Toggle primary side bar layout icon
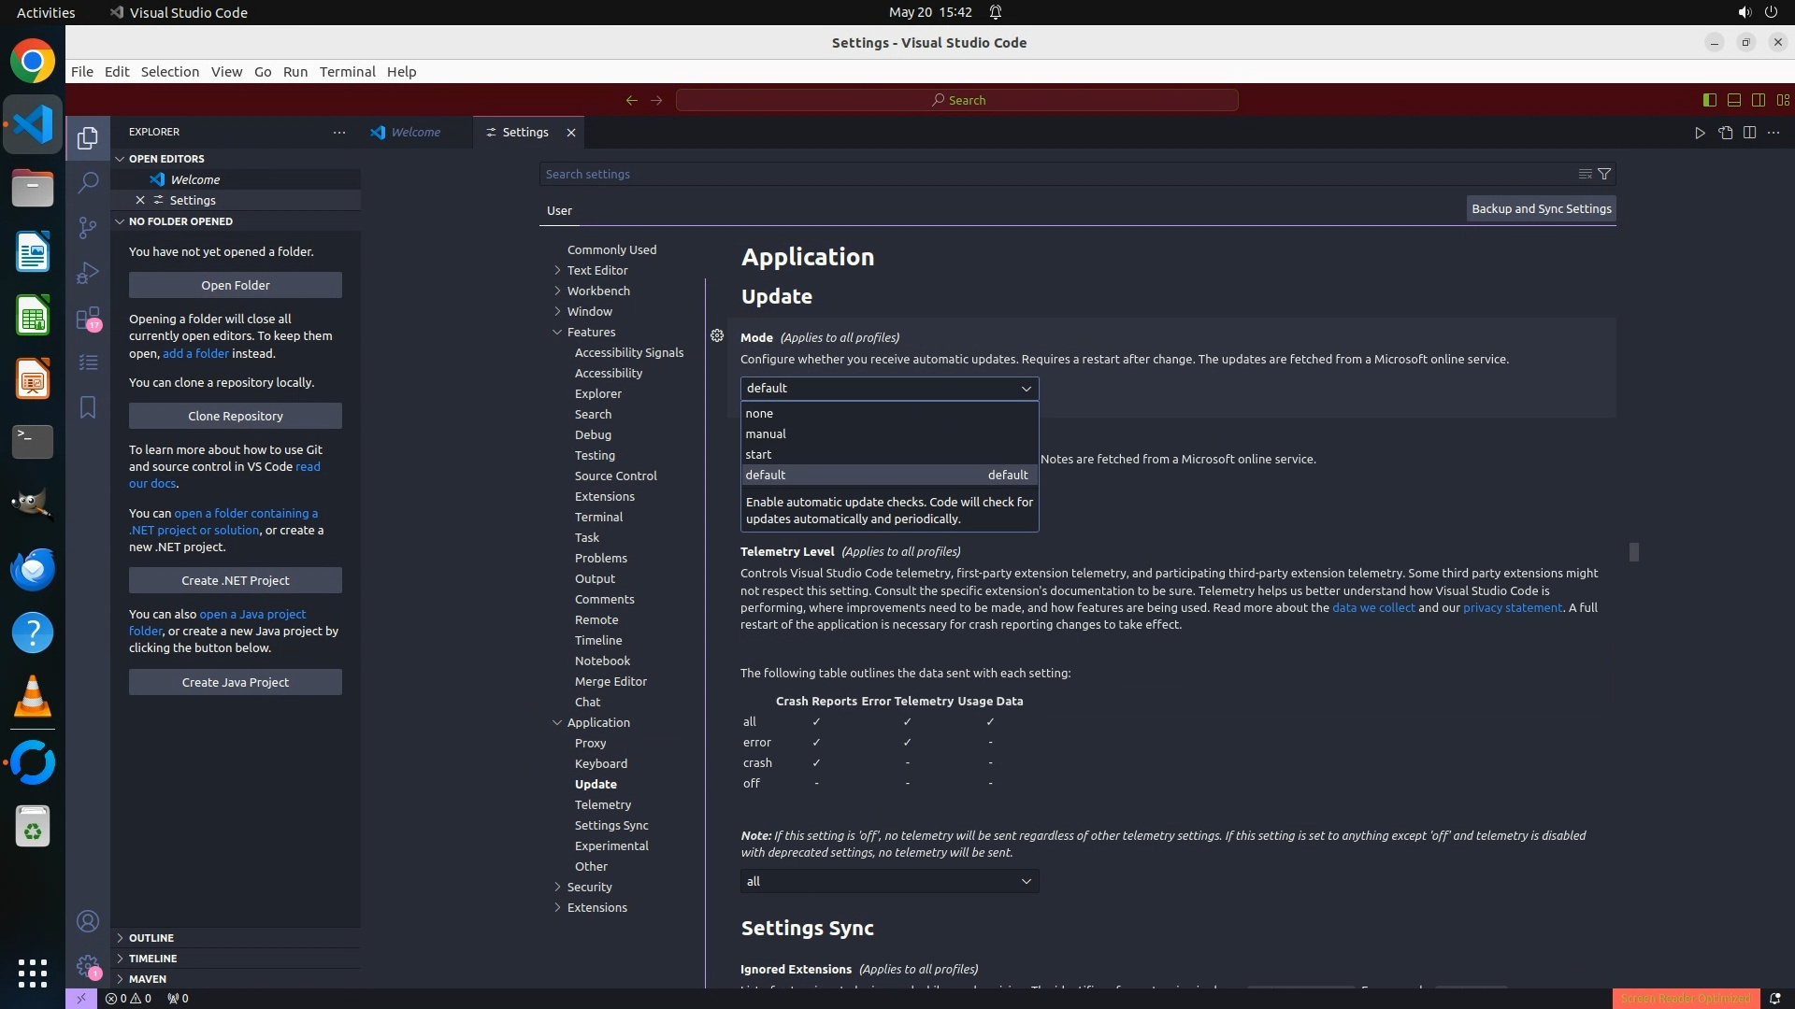The image size is (1795, 1009). coord(1710,100)
